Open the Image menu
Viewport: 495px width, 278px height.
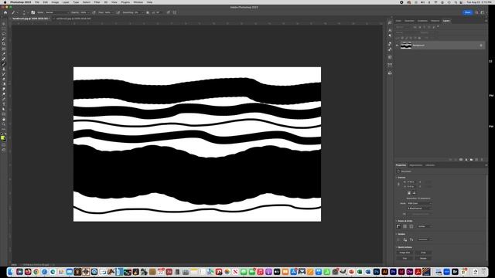tap(55, 2)
